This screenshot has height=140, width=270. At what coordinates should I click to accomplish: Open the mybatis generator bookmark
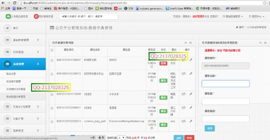(149, 8)
